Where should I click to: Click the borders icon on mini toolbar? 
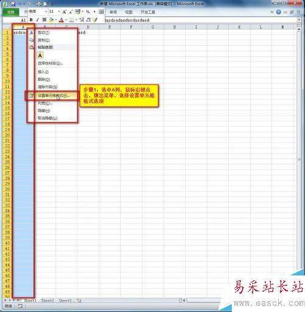pyautogui.click(x=71, y=20)
